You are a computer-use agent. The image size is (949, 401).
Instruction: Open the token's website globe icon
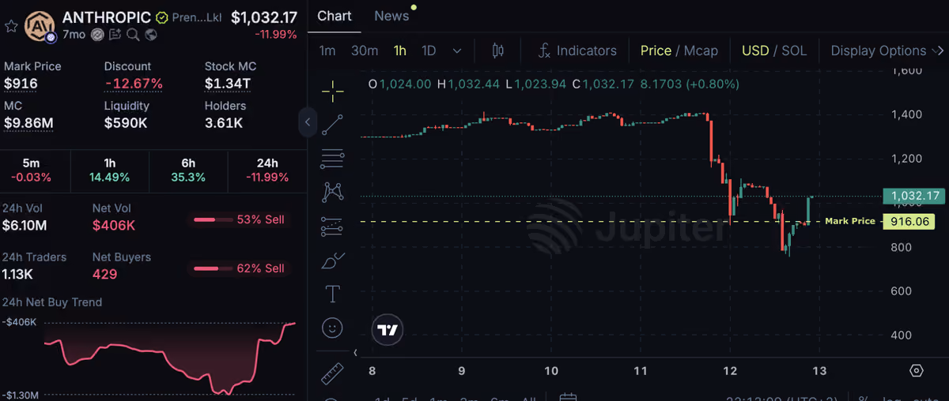150,35
